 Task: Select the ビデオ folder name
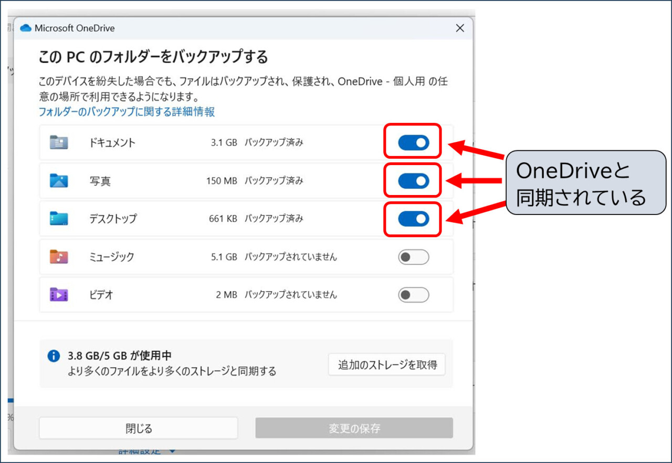101,295
